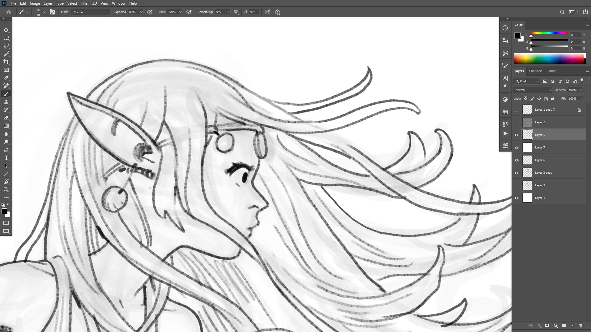Show Layer 2 visibility box
Viewport: 591px width, 332px height.
517,122
